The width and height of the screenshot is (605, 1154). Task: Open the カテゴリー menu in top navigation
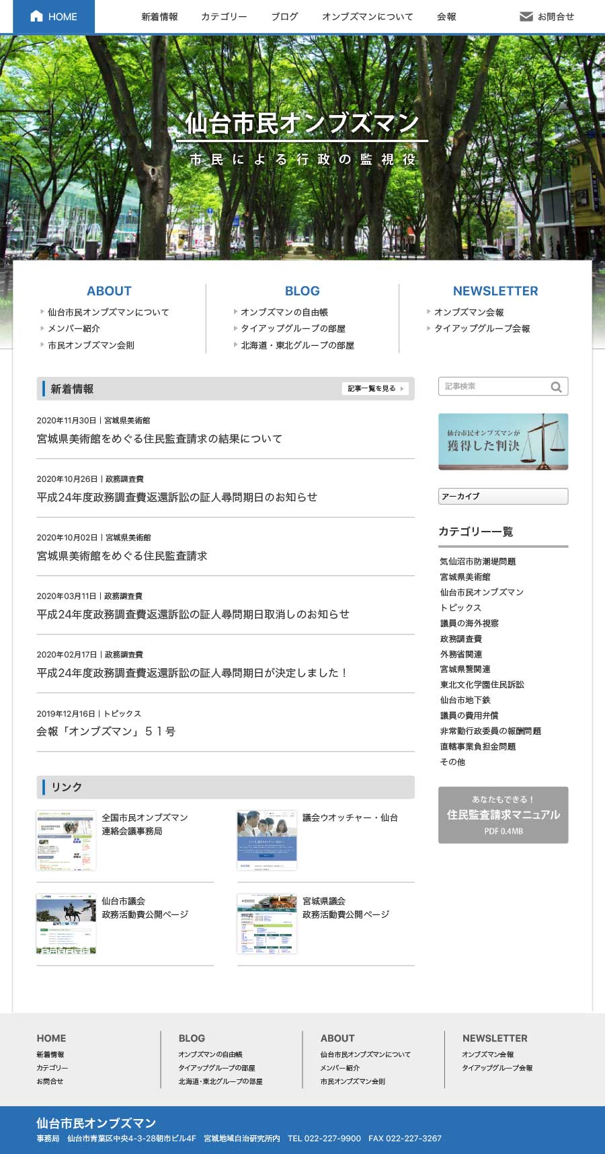tap(224, 17)
